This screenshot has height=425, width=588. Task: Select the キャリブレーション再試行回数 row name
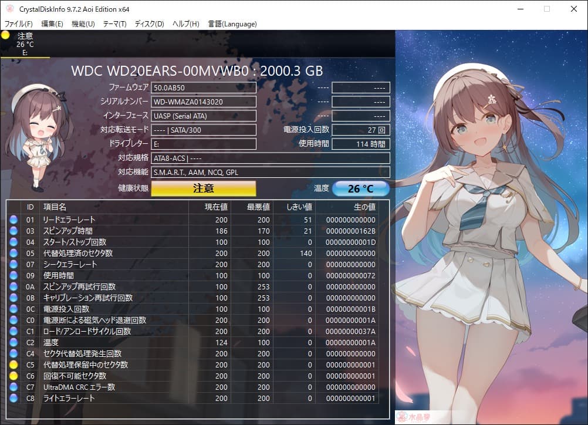click(88, 298)
